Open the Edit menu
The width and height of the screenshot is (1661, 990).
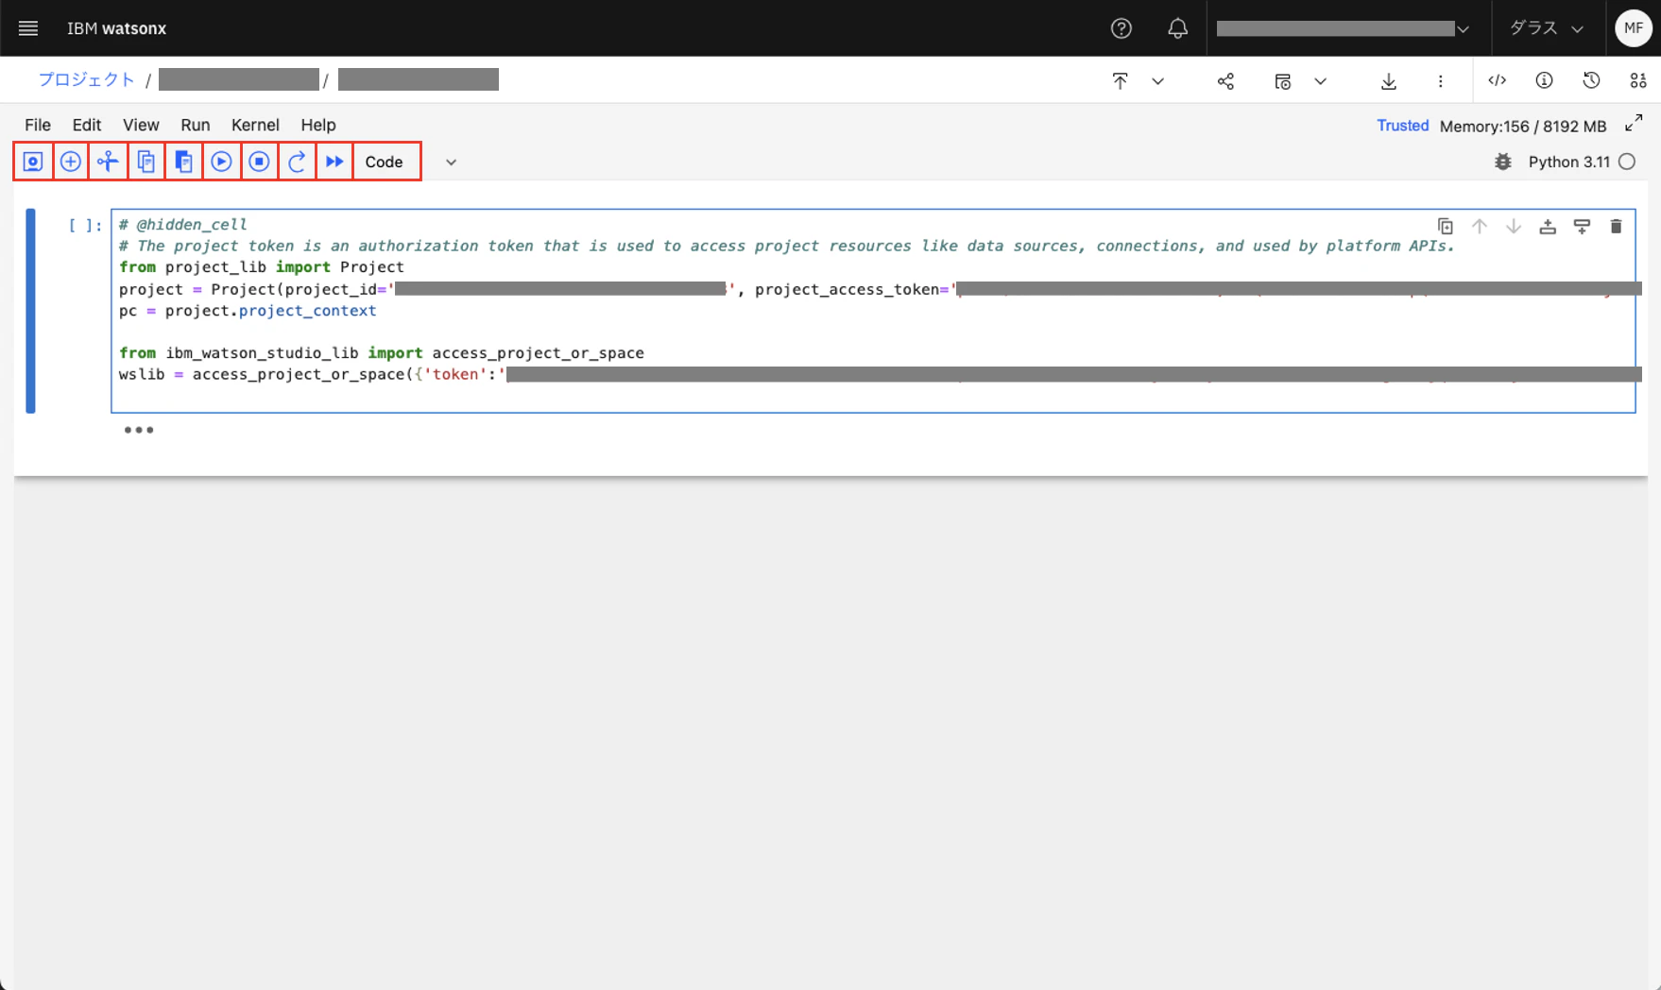[x=87, y=125]
